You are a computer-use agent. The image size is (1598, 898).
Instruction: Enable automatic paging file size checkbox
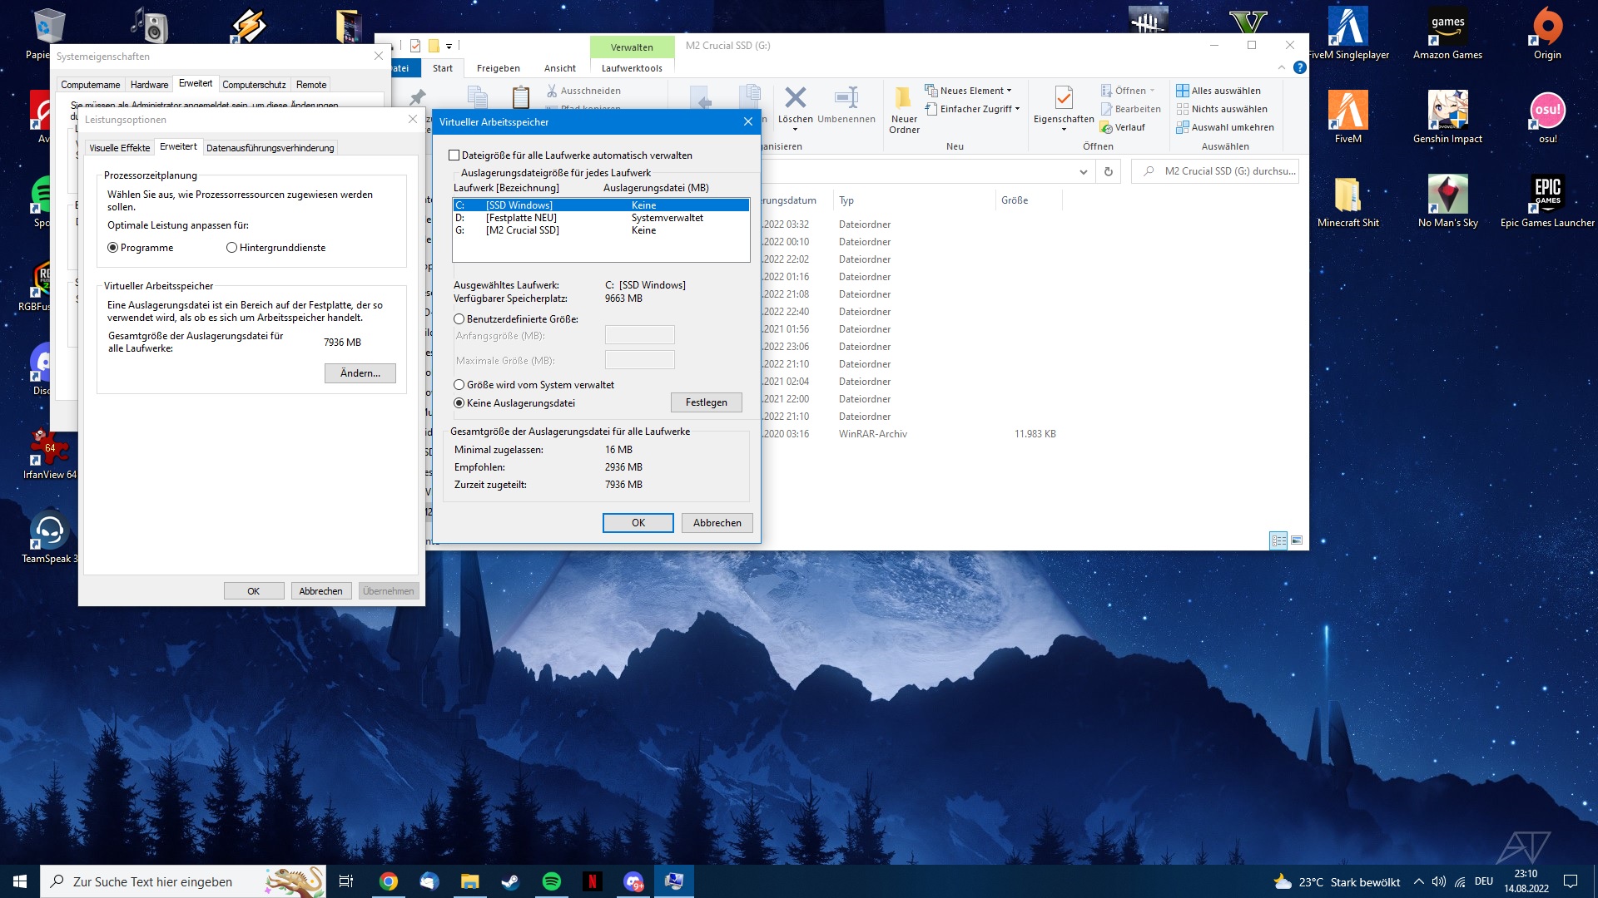pos(454,155)
